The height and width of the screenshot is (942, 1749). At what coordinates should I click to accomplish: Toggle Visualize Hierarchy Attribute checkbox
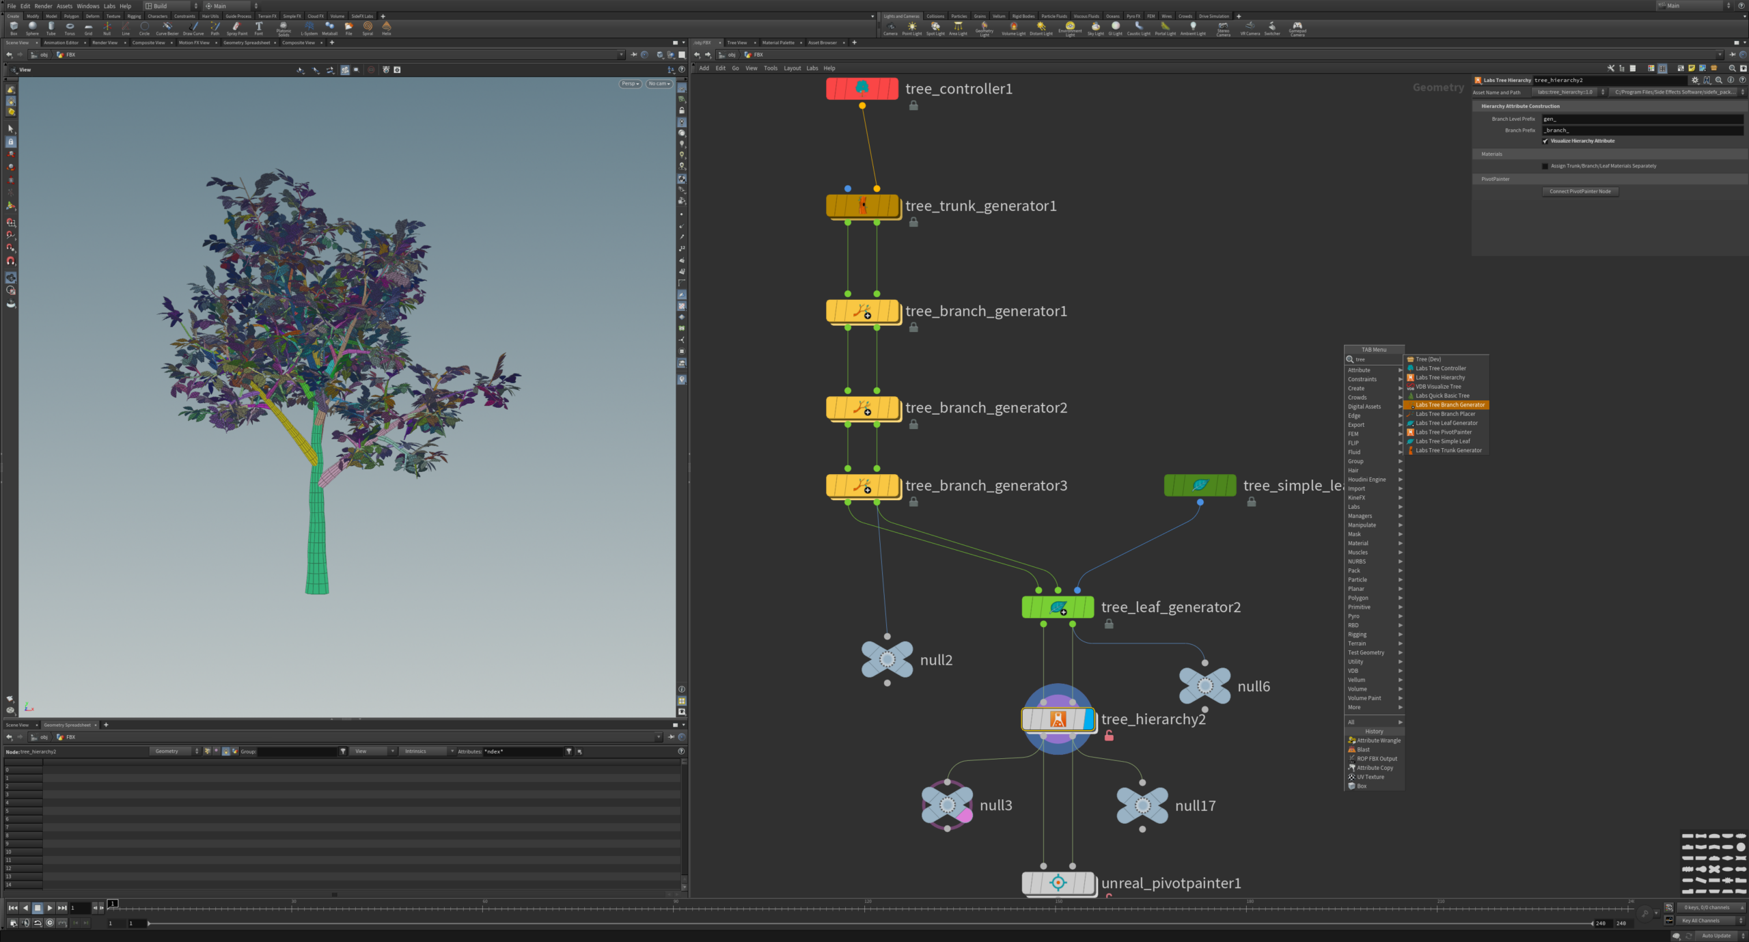tap(1545, 141)
